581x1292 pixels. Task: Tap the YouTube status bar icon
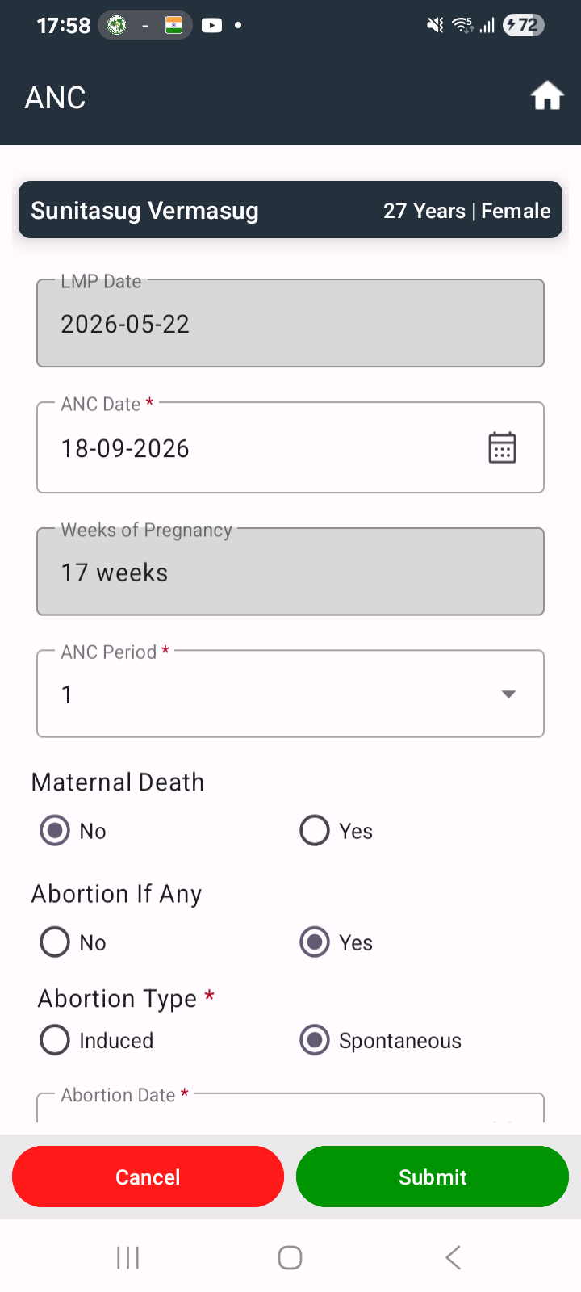(211, 26)
